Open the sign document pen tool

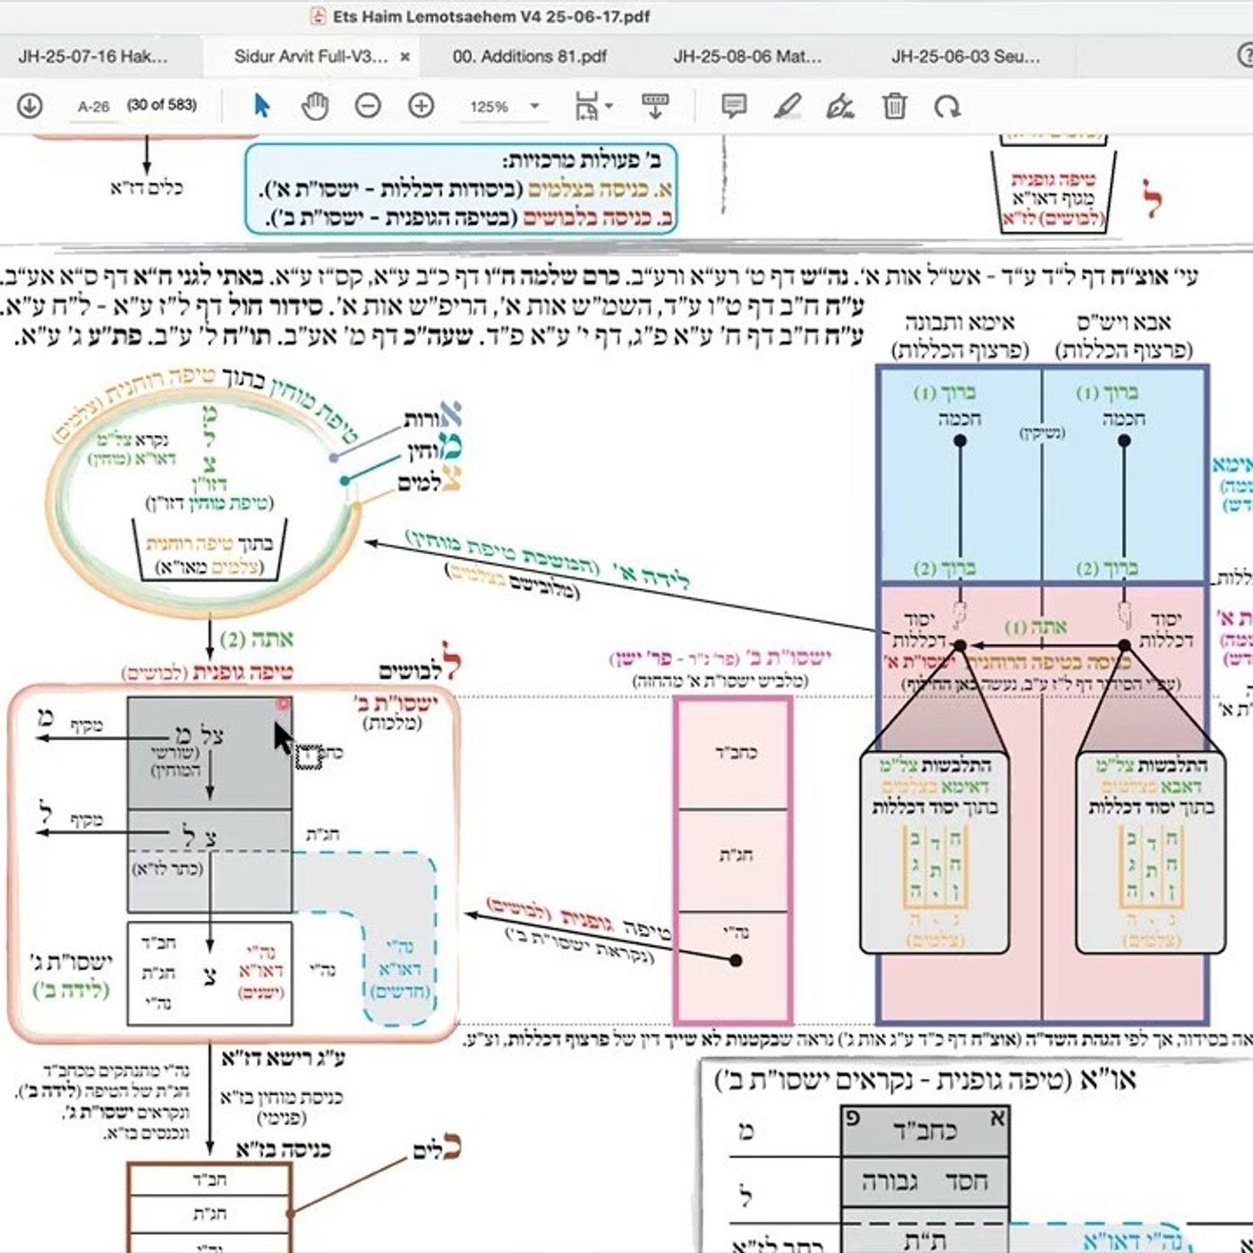tap(840, 106)
